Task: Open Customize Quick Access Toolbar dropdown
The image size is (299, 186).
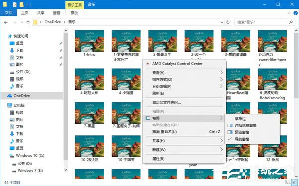Action: [x=27, y=5]
